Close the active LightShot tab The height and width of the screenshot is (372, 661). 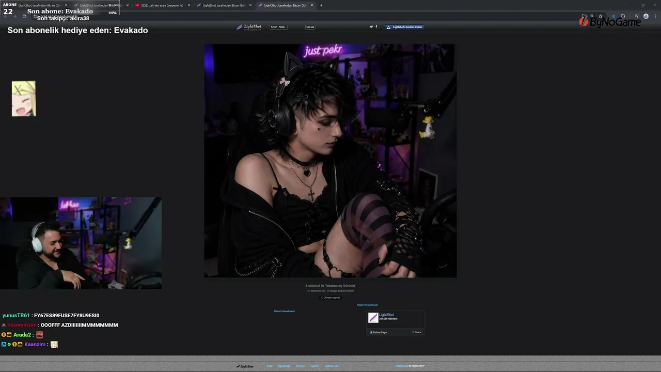(x=312, y=5)
